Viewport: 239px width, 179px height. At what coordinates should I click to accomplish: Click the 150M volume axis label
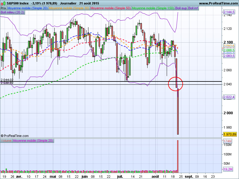coord(227,145)
